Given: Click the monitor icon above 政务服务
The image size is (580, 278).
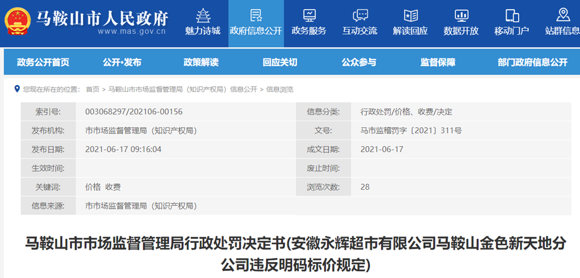Looking at the screenshot, I should pyautogui.click(x=309, y=15).
